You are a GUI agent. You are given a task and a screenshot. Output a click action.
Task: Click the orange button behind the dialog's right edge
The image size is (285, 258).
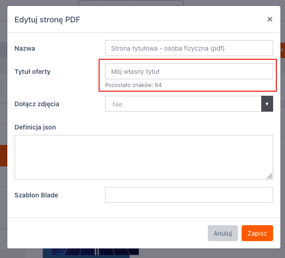point(282,49)
